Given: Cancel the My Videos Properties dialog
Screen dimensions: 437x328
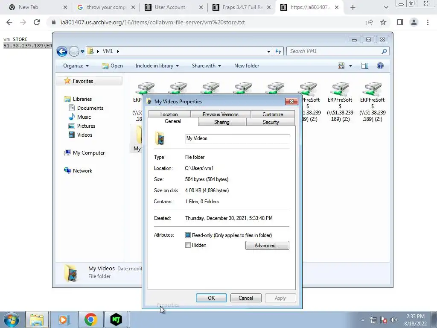Looking at the screenshot, I should point(245,298).
